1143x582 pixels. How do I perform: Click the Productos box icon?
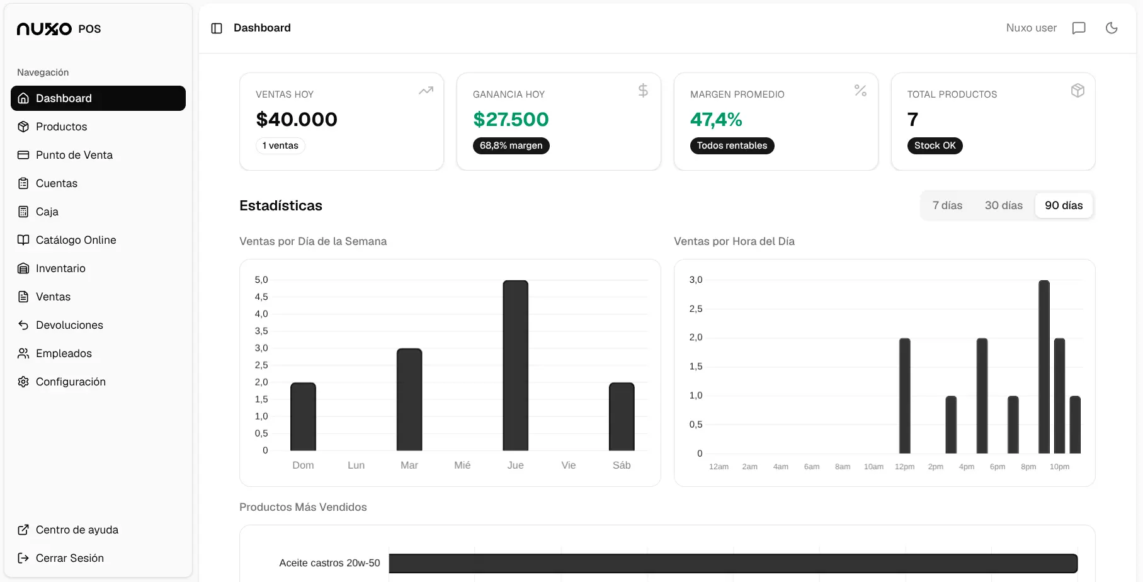pos(23,127)
